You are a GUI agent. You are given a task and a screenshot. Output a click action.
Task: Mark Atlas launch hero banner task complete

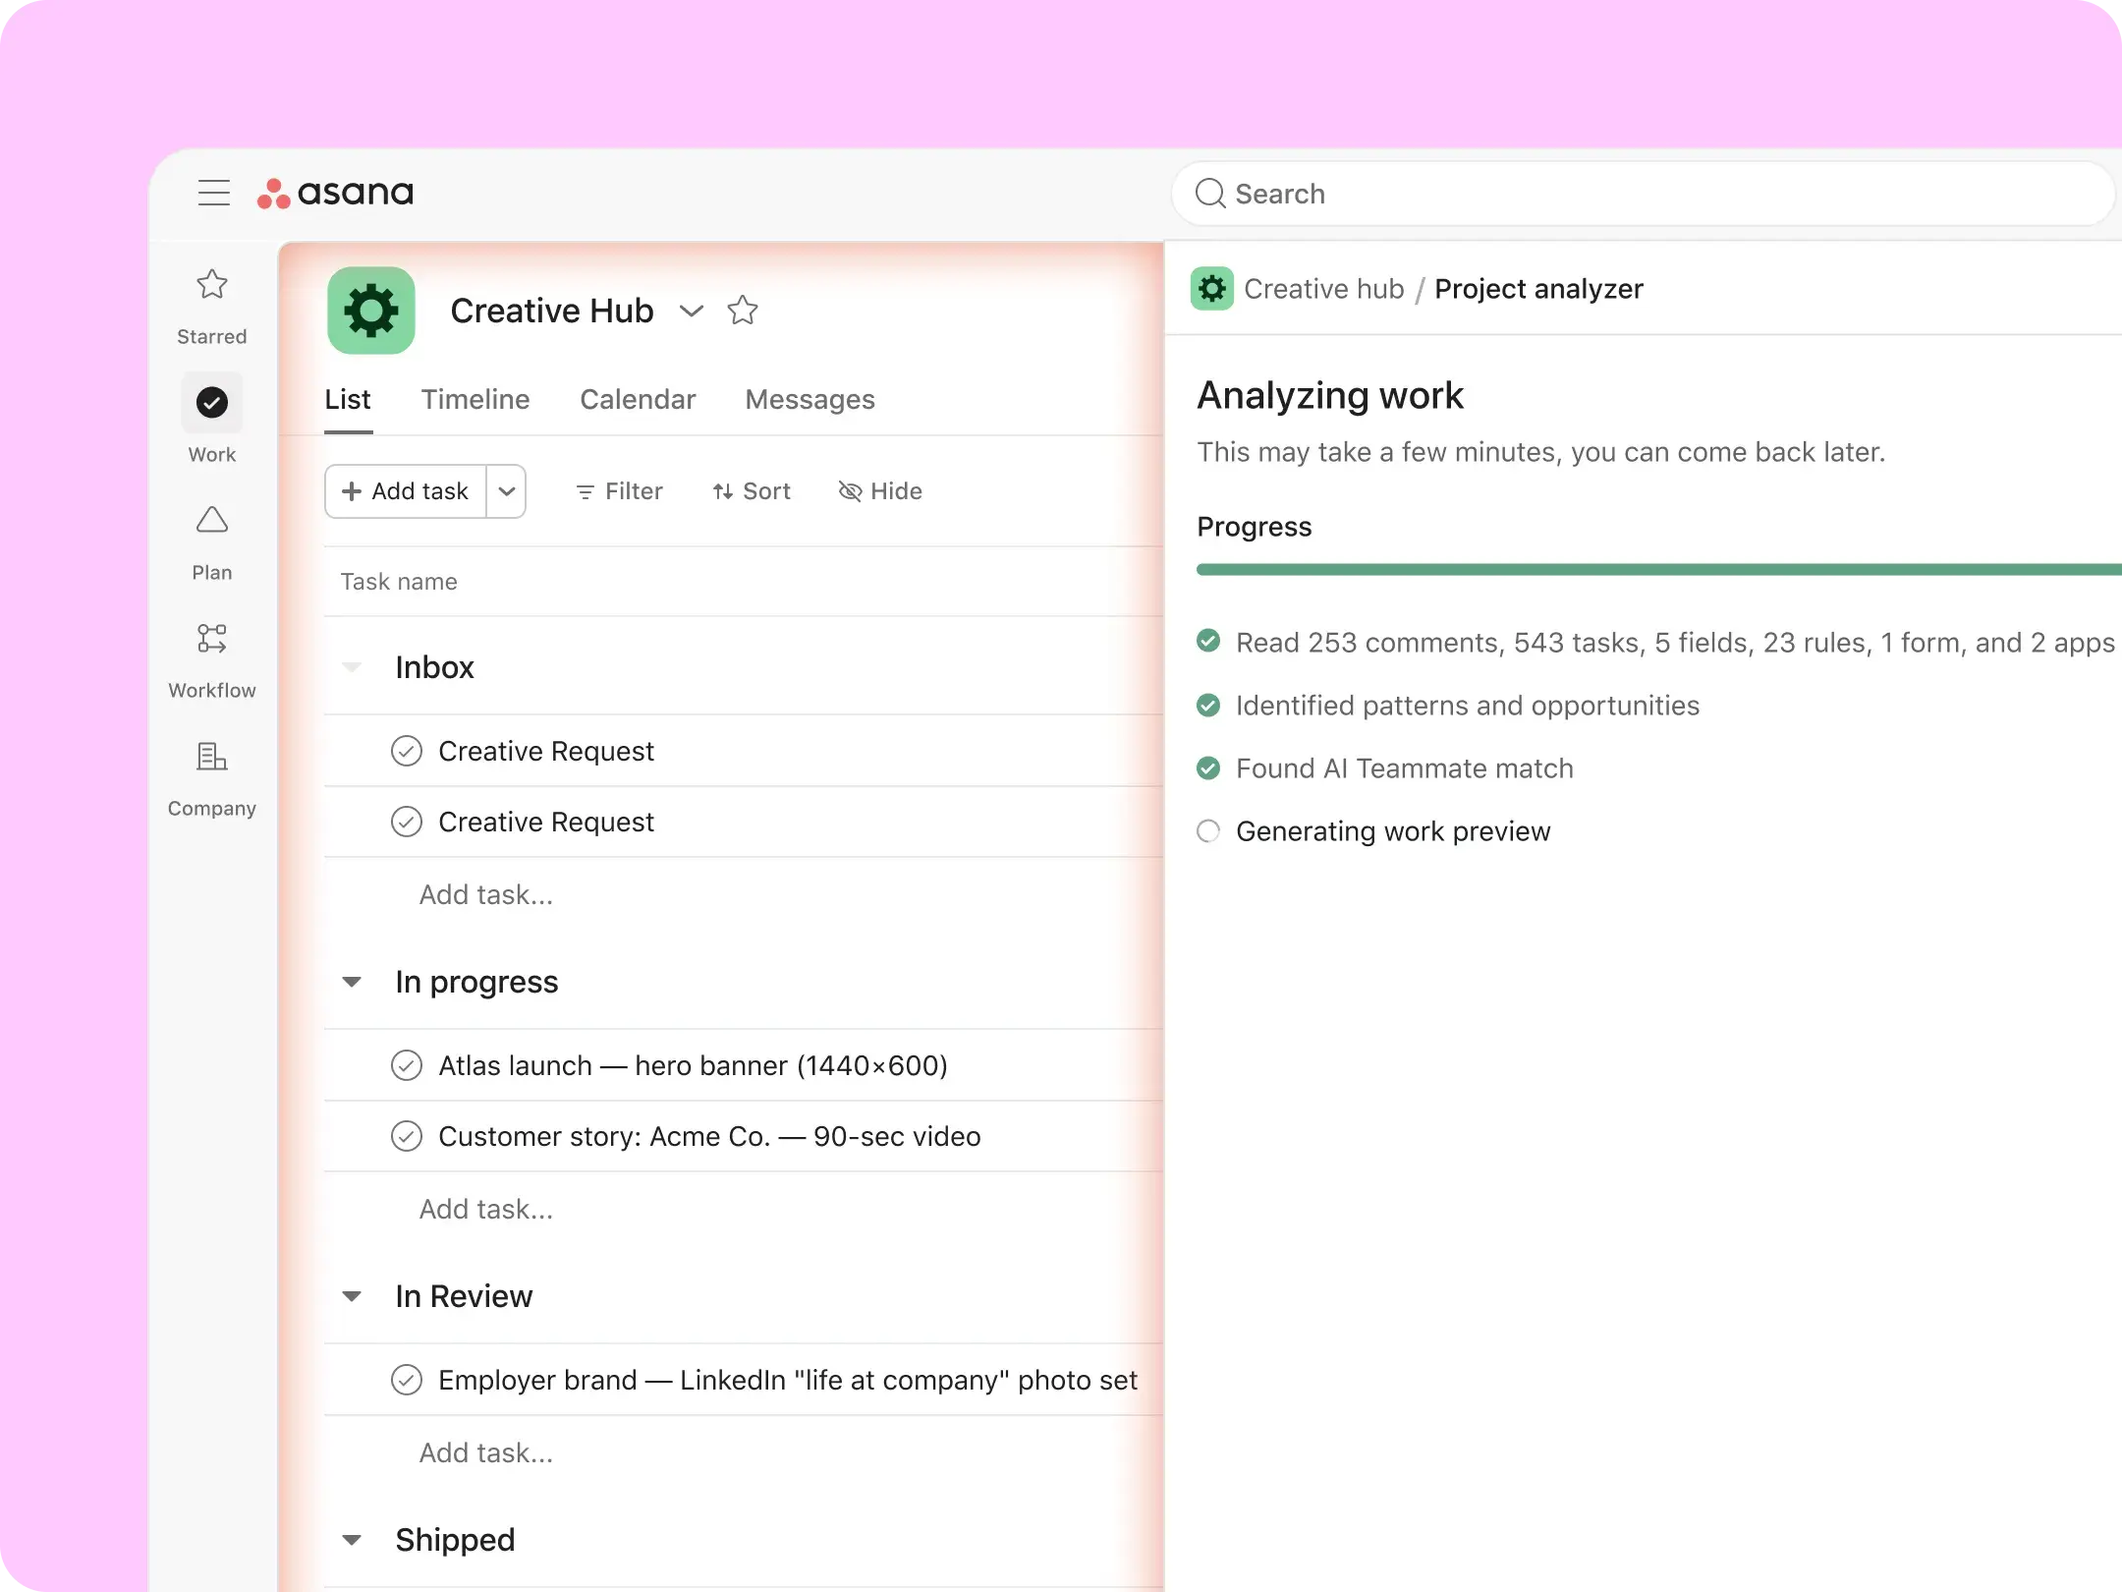coord(407,1065)
